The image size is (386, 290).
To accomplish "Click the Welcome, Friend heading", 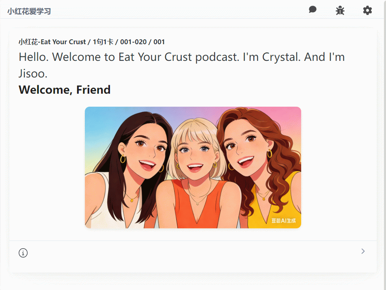I will (x=65, y=90).
